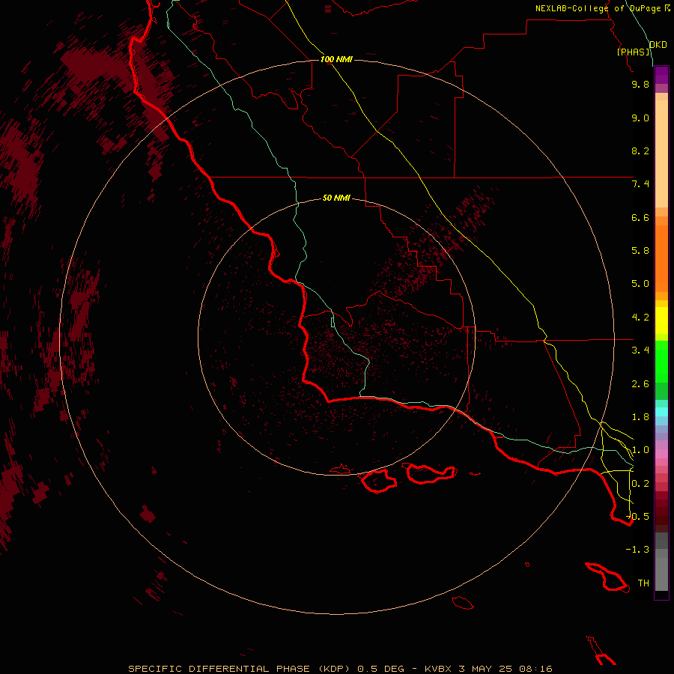
Task: Click the 08:16 timestamp
Action: tap(535, 669)
